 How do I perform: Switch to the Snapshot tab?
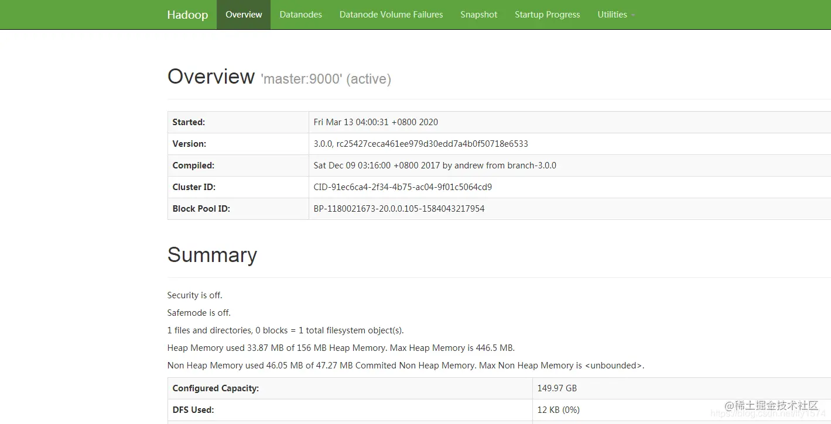[478, 15]
